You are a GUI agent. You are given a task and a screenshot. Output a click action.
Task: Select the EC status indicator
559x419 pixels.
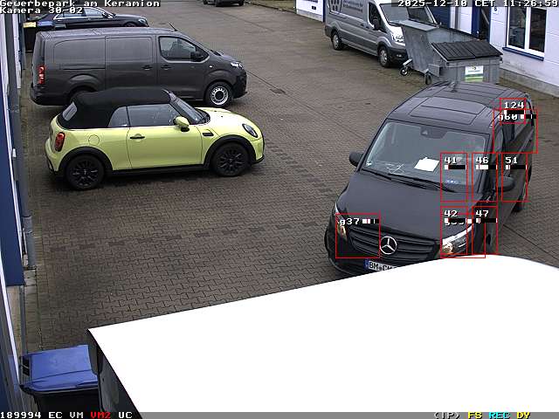tap(55, 415)
